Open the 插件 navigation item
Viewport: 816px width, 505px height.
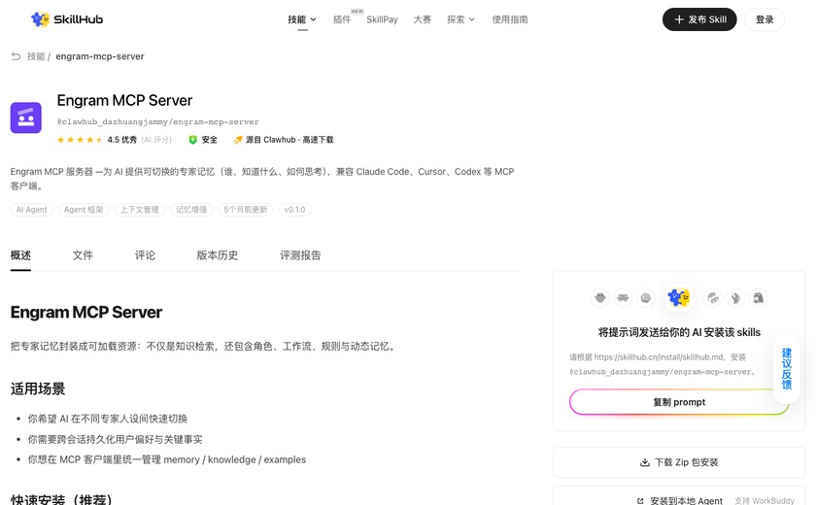[342, 19]
